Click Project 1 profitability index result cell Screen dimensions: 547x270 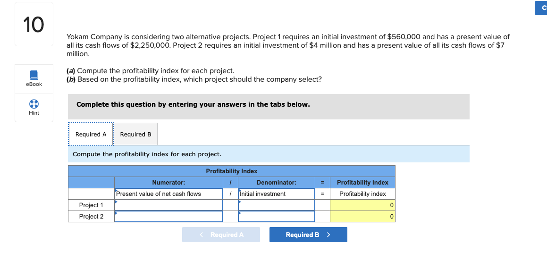pos(362,205)
